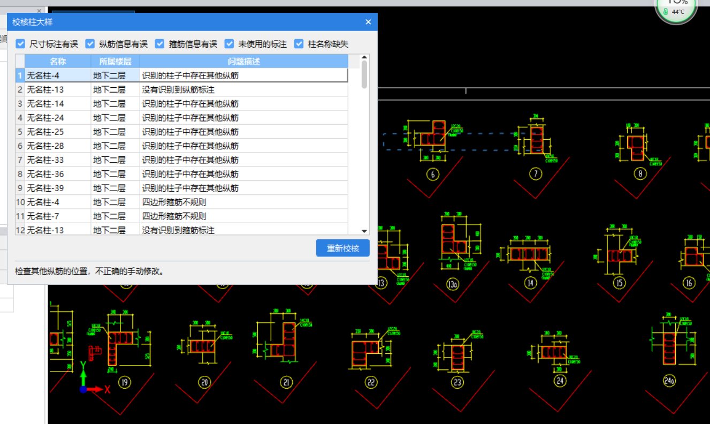Screen dimensions: 710x424
Task: Select the 无名柱-14 row
Action: click(x=182, y=103)
